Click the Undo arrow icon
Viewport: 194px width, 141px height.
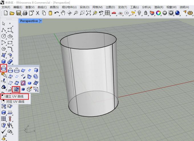56,13
